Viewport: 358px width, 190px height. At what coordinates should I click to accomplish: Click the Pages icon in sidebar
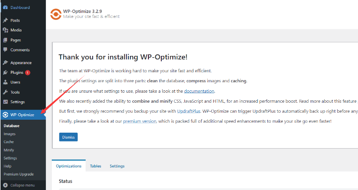[5, 40]
